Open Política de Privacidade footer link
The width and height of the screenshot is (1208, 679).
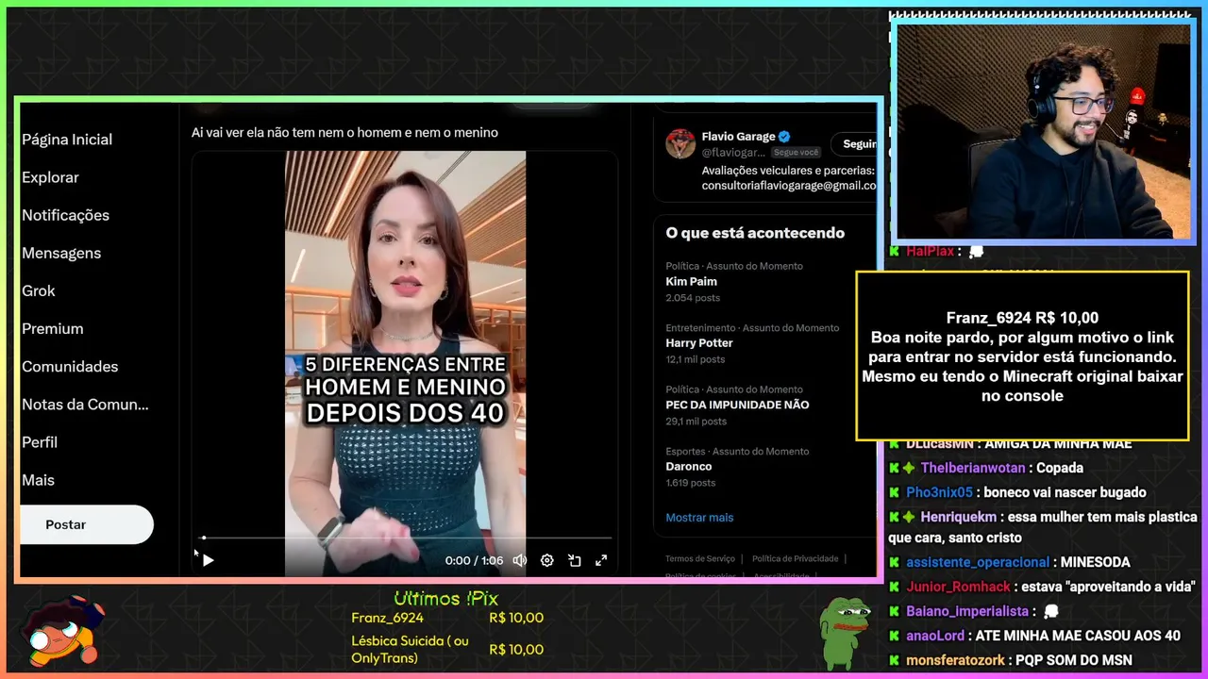coord(795,558)
